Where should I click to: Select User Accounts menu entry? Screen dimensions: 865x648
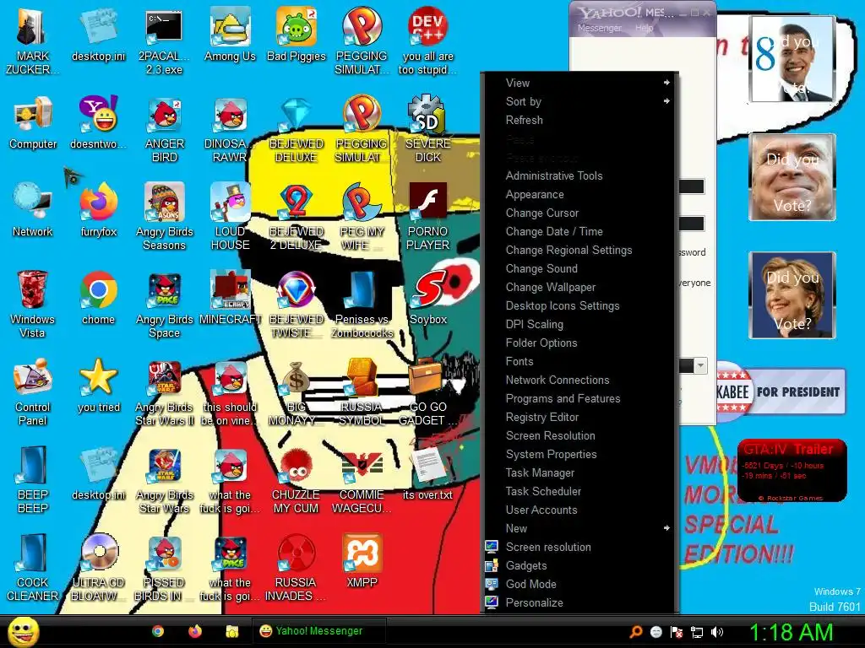[580, 510]
